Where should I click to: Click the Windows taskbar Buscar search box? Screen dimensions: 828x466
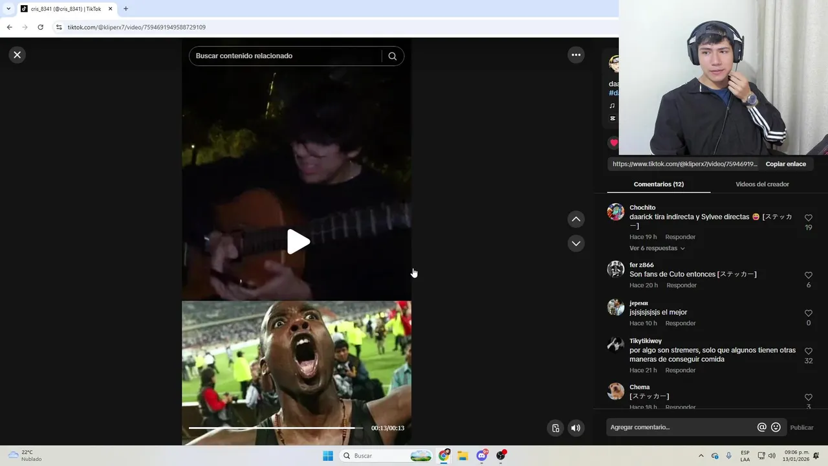click(x=386, y=456)
